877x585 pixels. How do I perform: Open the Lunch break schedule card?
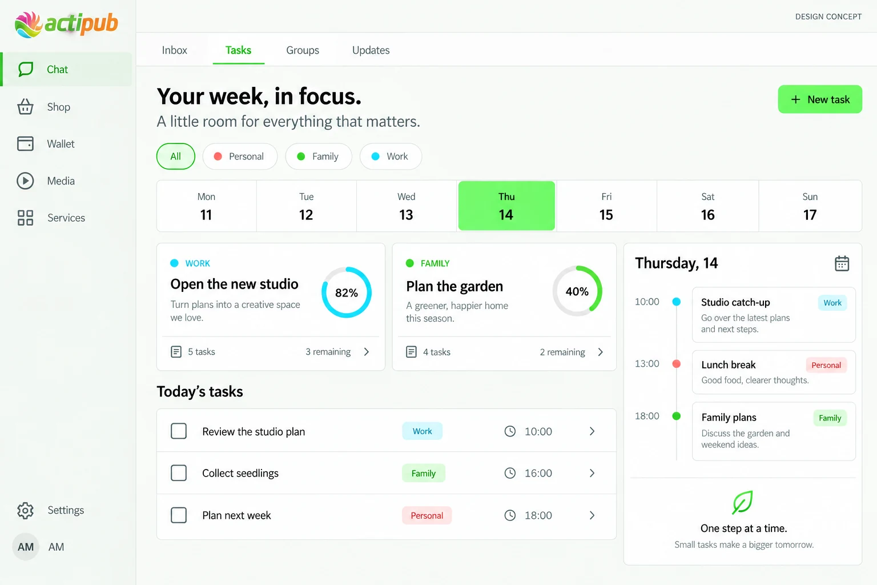[x=774, y=372]
